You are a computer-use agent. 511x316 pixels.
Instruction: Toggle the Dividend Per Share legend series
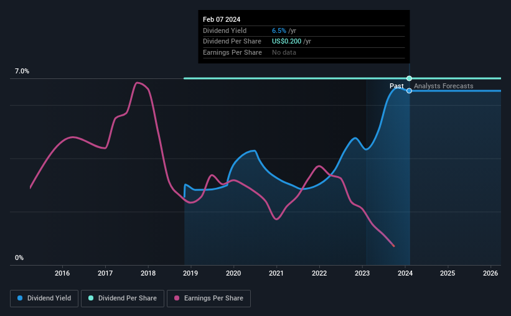point(123,299)
